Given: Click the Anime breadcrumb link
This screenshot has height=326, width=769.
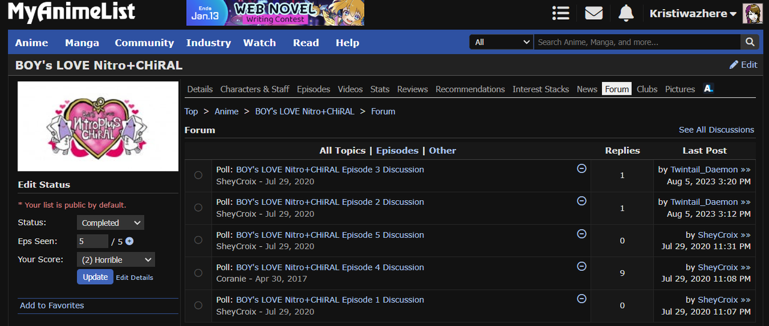Looking at the screenshot, I should pos(226,111).
